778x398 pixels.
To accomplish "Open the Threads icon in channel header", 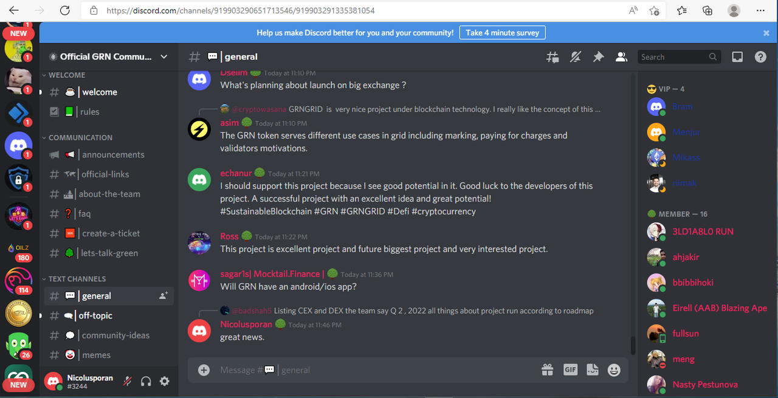I will tap(553, 57).
